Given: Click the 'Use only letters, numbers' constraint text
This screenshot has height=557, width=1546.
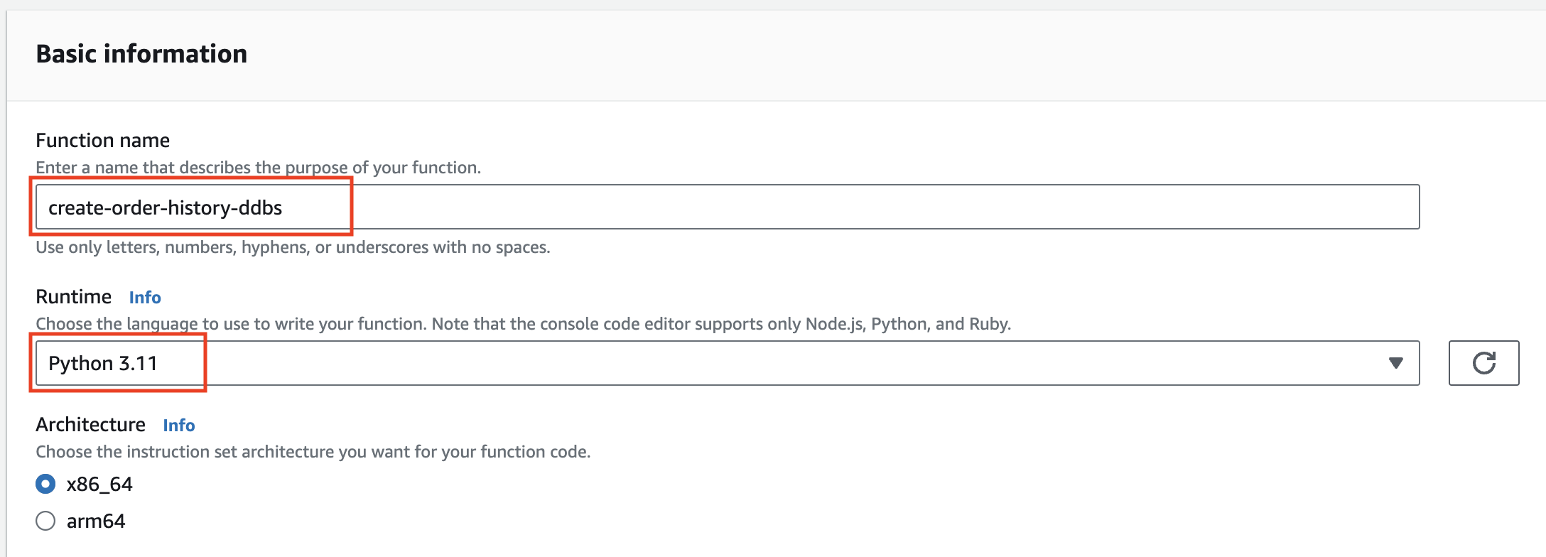Looking at the screenshot, I should coord(293,247).
